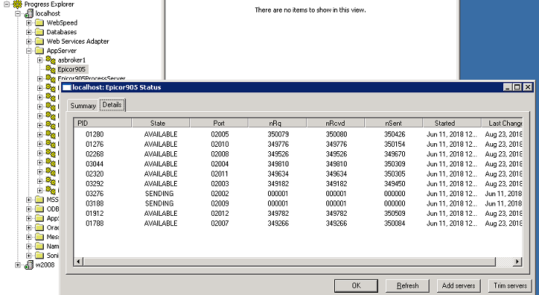Click the OK button
Viewport: 539px width, 295px height.
click(x=356, y=286)
